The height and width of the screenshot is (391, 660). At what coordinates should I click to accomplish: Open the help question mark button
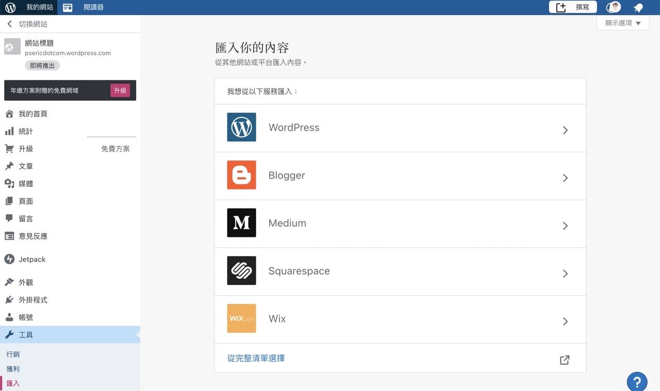pyautogui.click(x=637, y=382)
